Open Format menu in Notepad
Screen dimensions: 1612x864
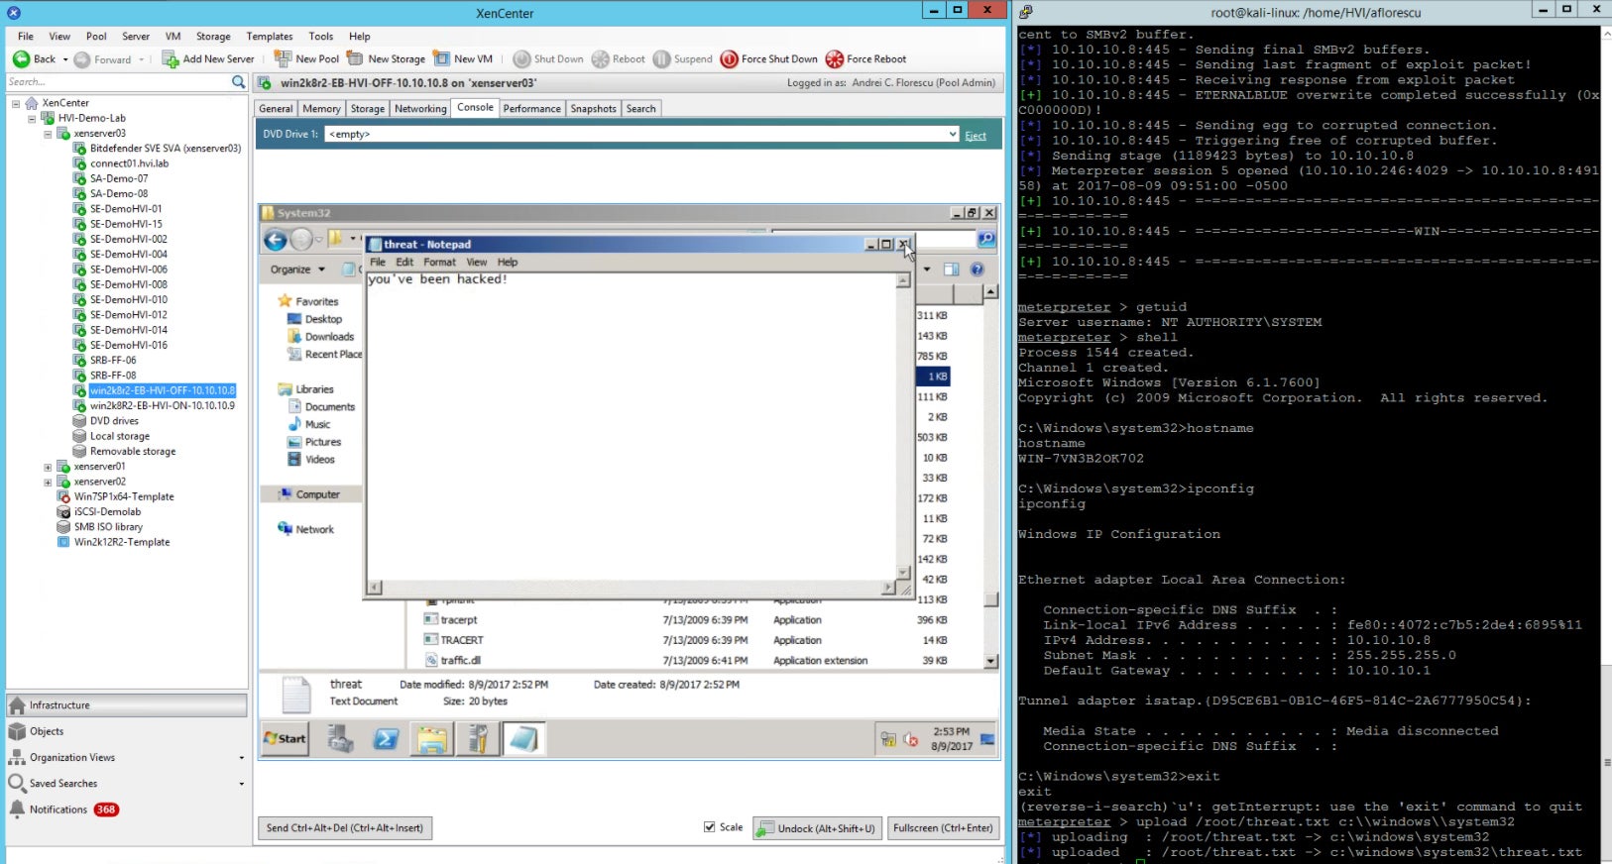coord(439,263)
